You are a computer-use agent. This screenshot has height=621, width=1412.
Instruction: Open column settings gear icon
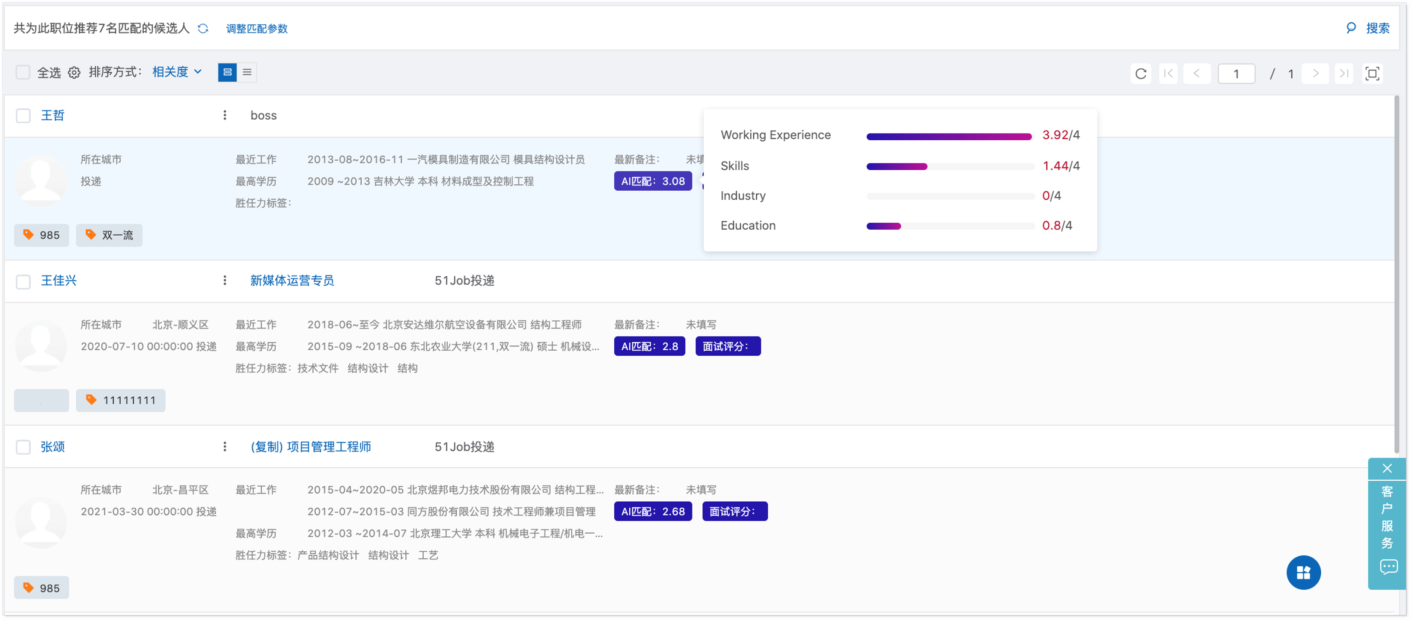74,72
